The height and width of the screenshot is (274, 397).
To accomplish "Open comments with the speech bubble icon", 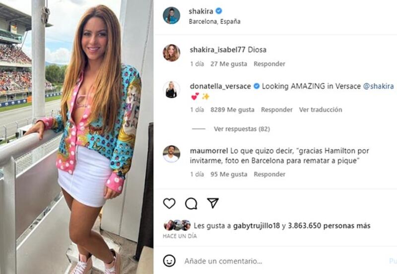I will [191, 204].
